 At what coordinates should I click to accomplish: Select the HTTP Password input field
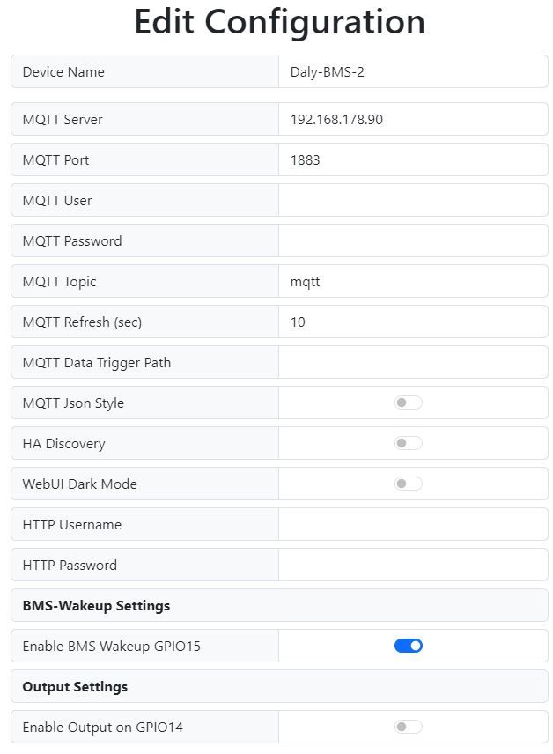(x=413, y=565)
